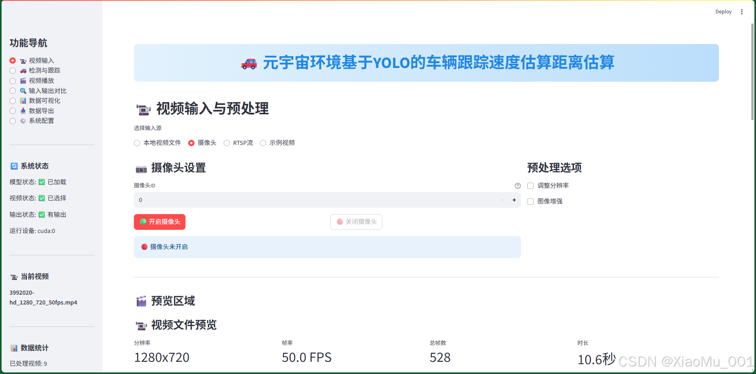This screenshot has width=756, height=374.
Task: Click the magnifier icon for 输入输出对比
Action: click(x=23, y=90)
